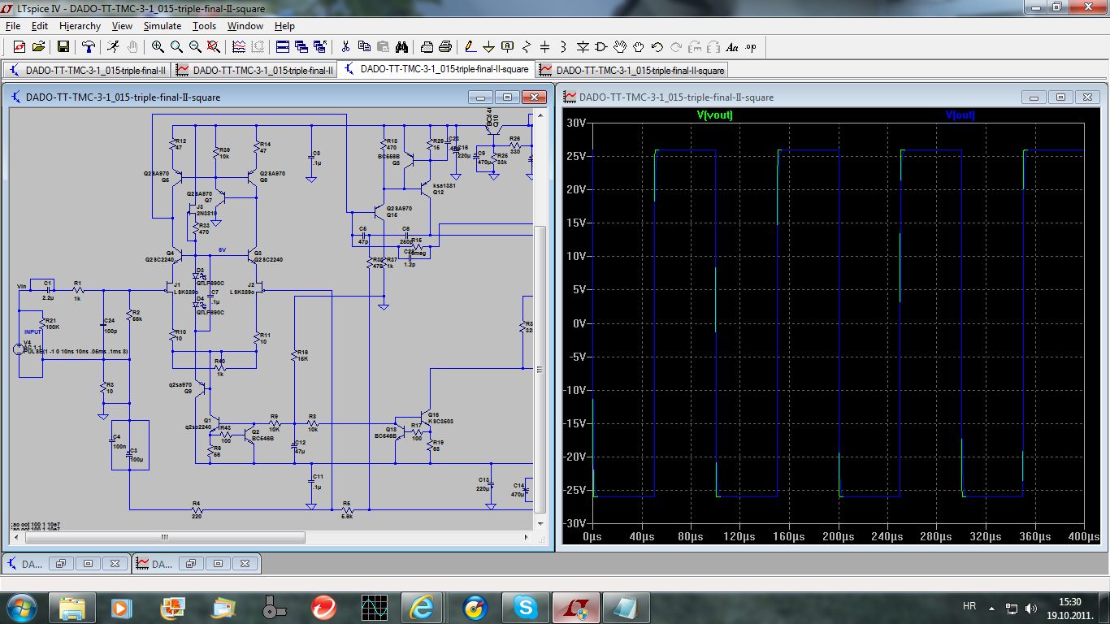Screen dimensions: 1110x624
Task: Show hidden tray icons arrow
Action: [x=991, y=608]
